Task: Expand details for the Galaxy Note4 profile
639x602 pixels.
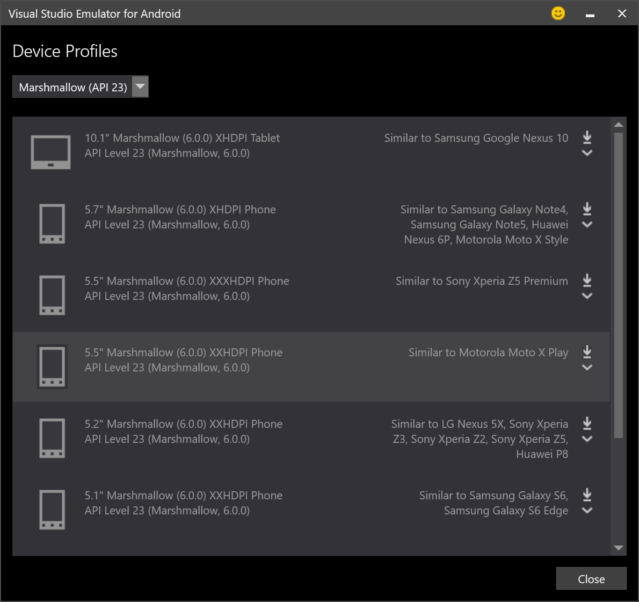Action: pos(587,225)
